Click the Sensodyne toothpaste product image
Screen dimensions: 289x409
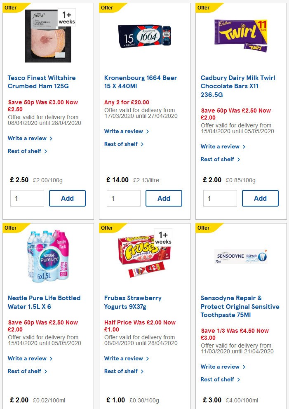pos(241,256)
